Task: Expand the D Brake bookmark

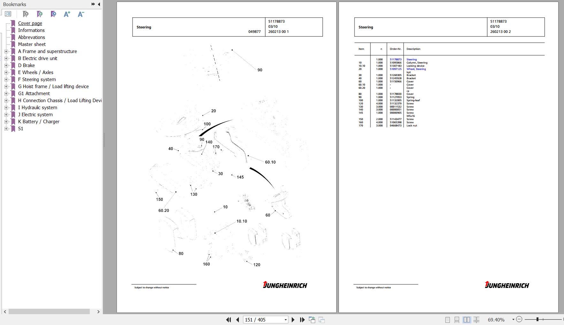Action: pos(6,65)
